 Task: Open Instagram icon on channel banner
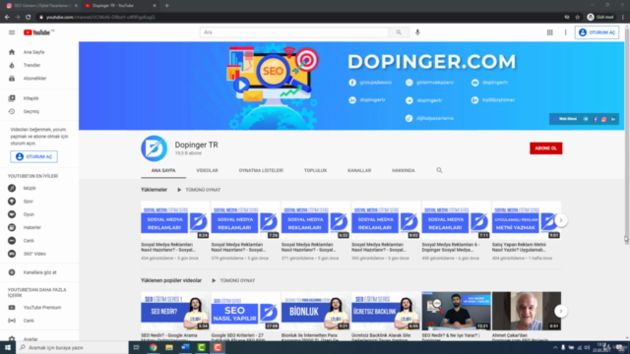603,119
